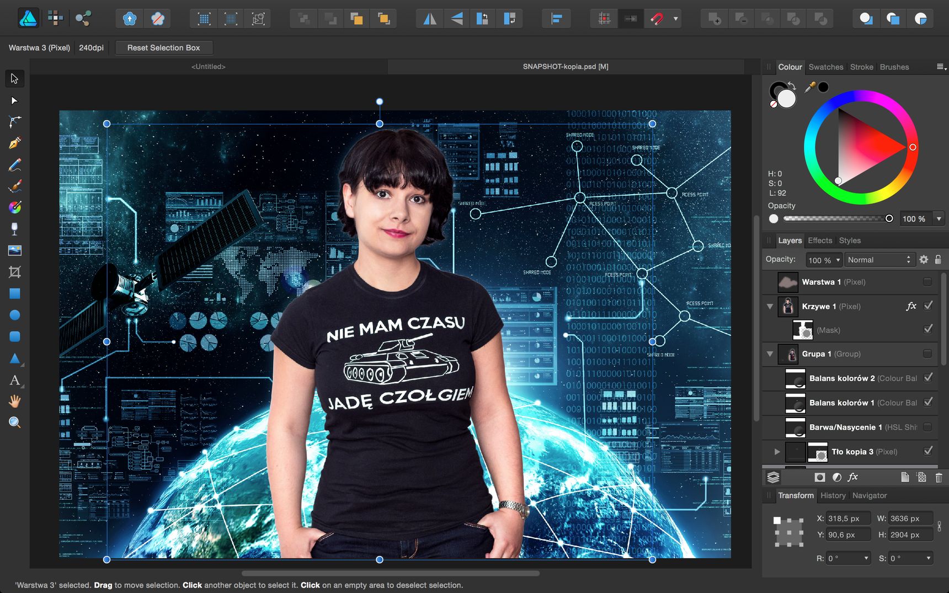Click the Adjustments icon in Layers panel
This screenshot has height=593, width=949.
point(836,477)
